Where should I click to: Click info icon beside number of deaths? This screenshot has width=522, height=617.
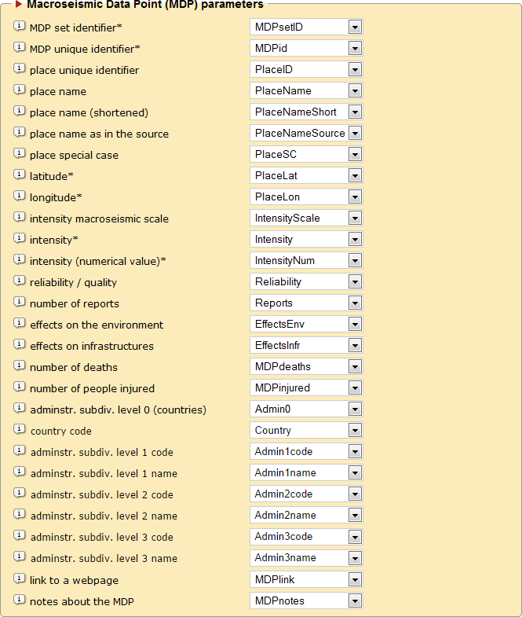pyautogui.click(x=20, y=366)
